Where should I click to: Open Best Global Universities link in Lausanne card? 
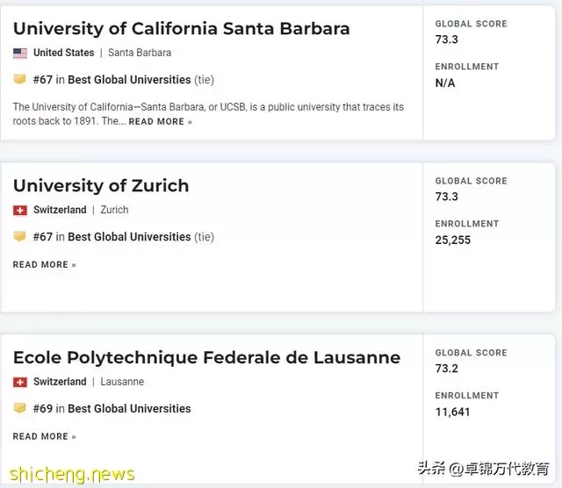pyautogui.click(x=129, y=408)
